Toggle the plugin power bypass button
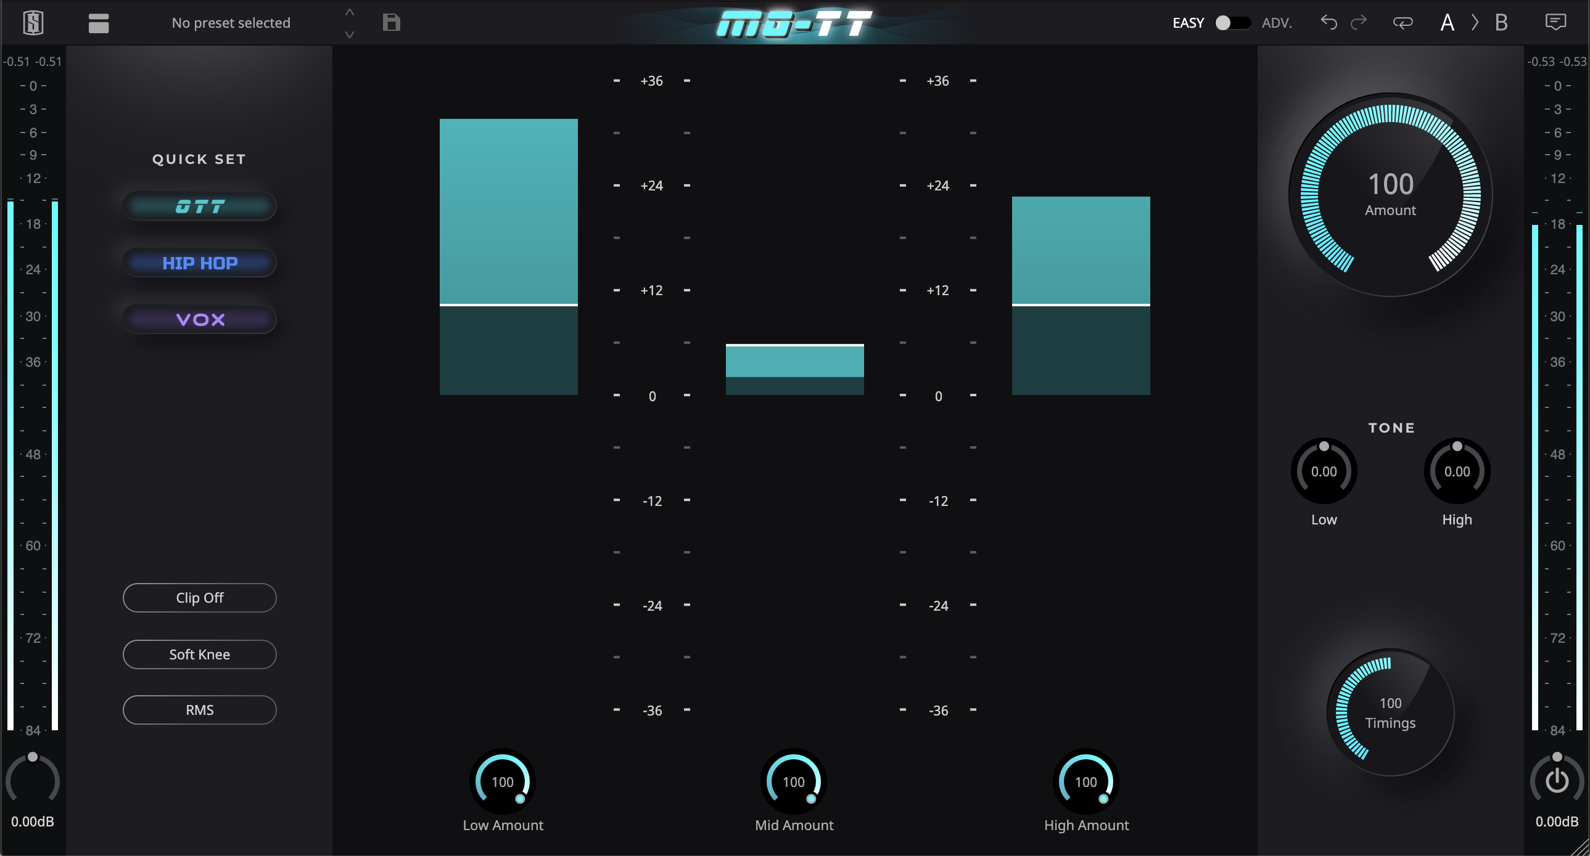 tap(1557, 780)
